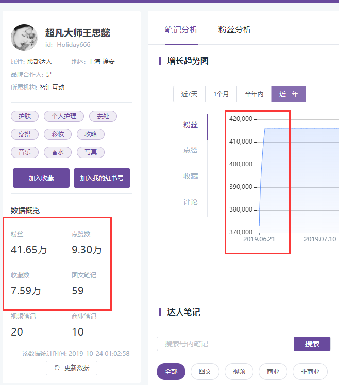Click the 41.65万 followers value

coord(29,250)
